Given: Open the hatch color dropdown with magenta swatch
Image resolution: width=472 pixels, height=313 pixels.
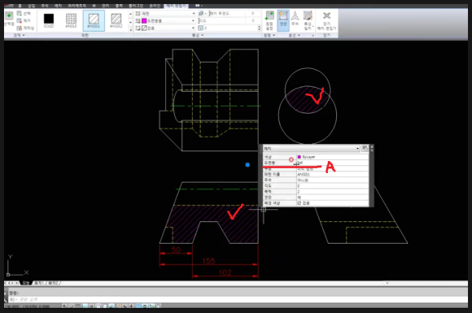Looking at the screenshot, I should 165,21.
